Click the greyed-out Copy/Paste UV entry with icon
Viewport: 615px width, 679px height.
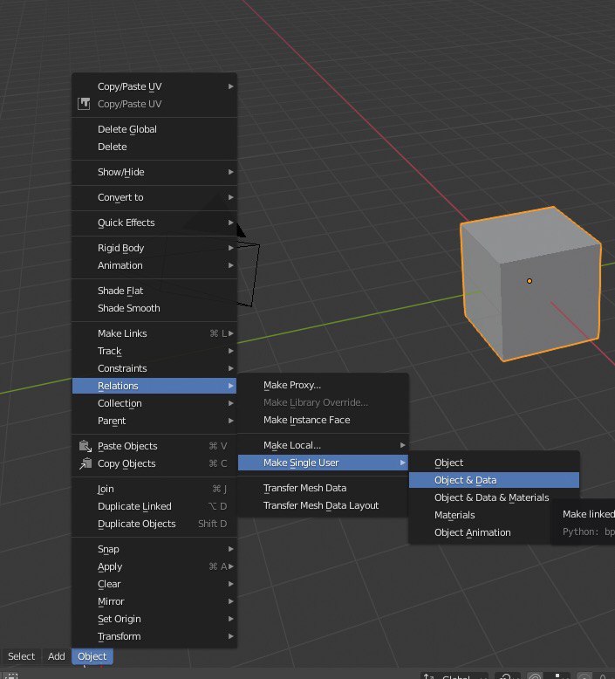pos(154,104)
